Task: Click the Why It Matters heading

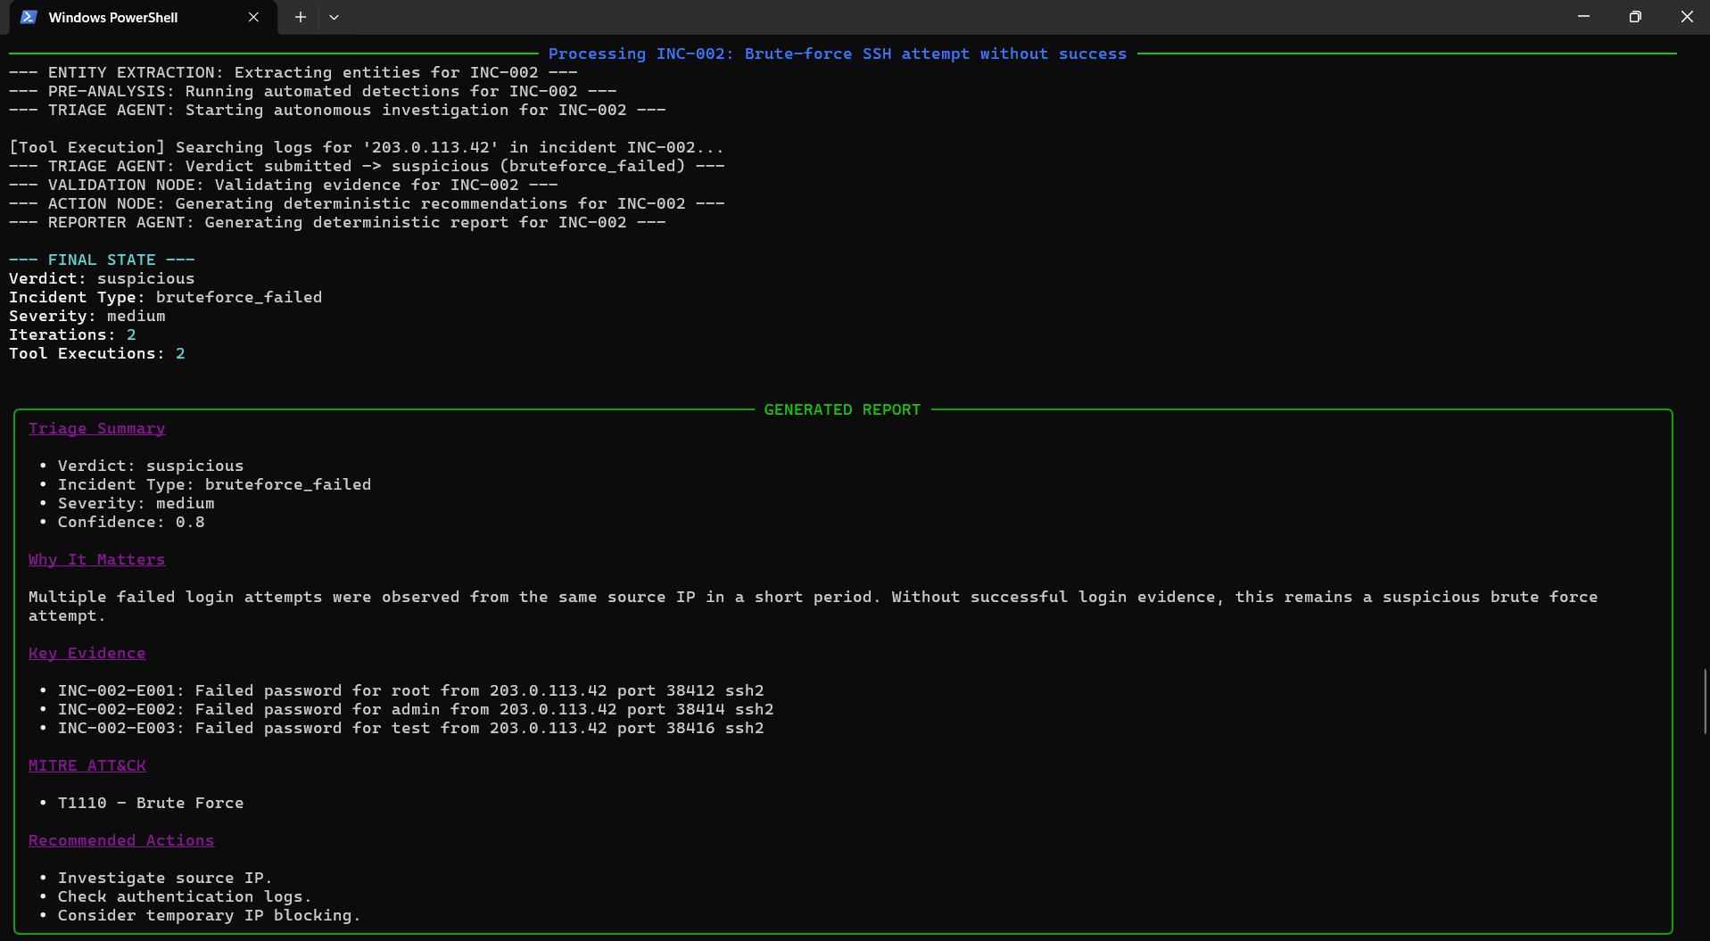Action: (96, 559)
